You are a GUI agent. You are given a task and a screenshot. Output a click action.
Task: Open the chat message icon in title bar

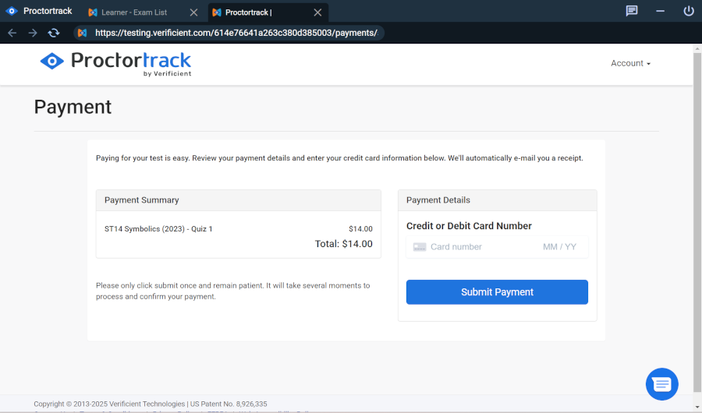(x=632, y=11)
